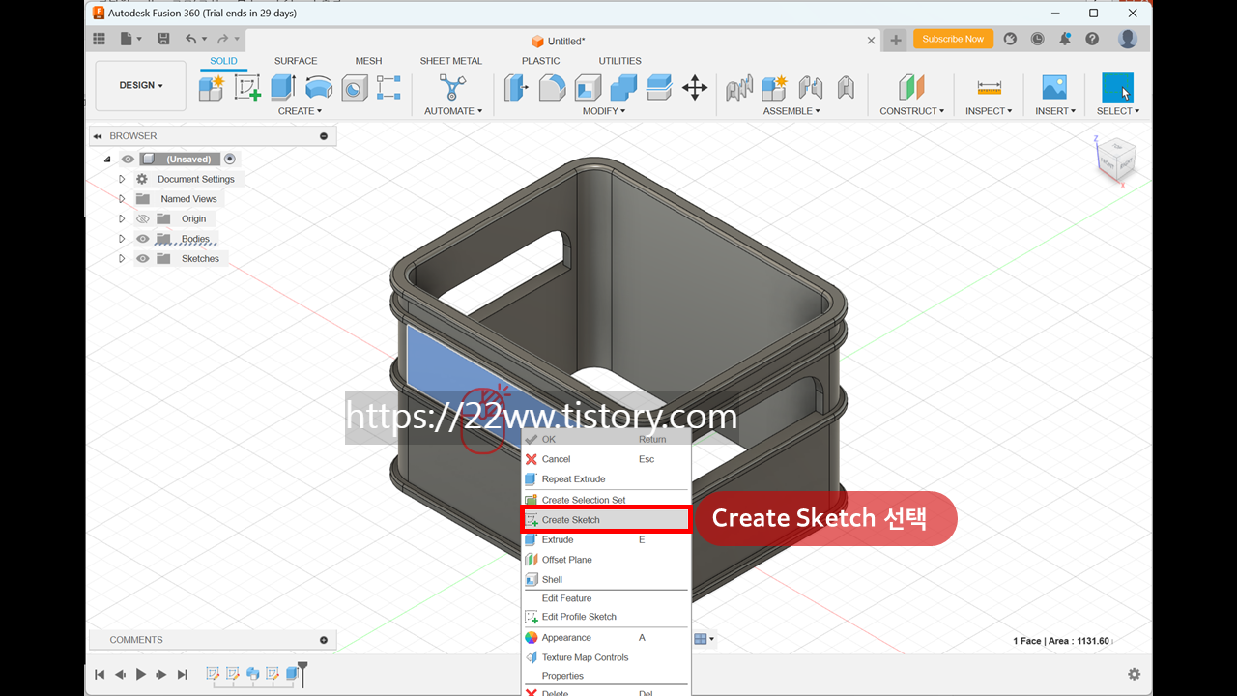Open the user profile avatar

click(1128, 39)
